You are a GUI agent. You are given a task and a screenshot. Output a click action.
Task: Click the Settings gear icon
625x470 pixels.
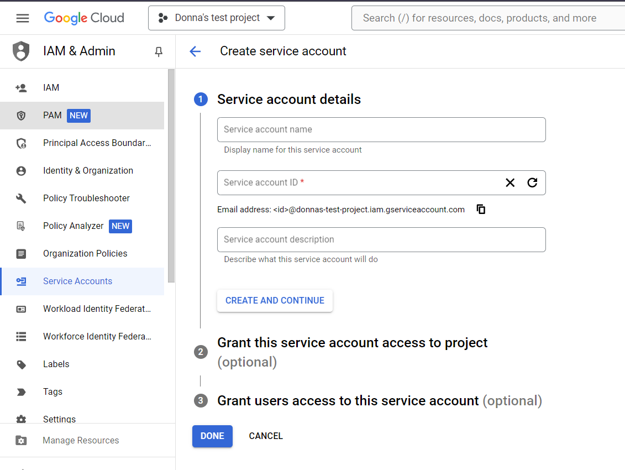[x=21, y=419]
